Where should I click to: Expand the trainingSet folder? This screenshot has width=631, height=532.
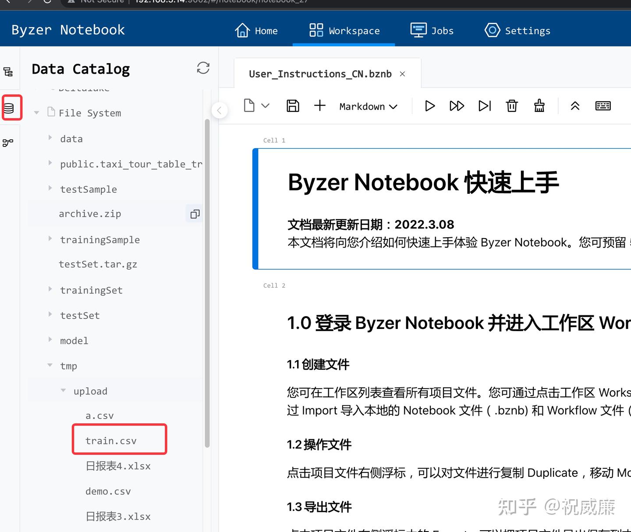pos(50,289)
